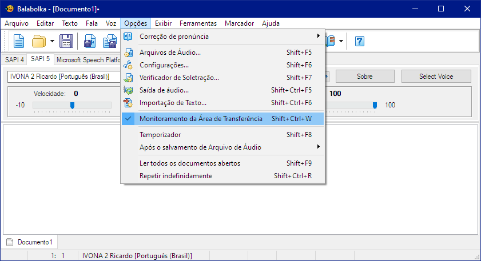
Task: Click the Sobre button
Action: [364, 77]
